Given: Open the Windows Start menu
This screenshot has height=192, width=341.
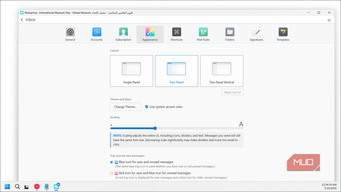Looking at the screenshot, I should 8,187.
